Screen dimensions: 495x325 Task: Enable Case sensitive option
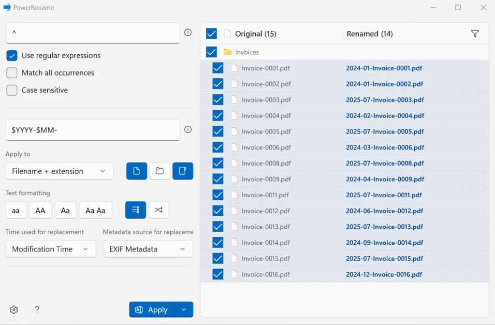pyautogui.click(x=12, y=90)
